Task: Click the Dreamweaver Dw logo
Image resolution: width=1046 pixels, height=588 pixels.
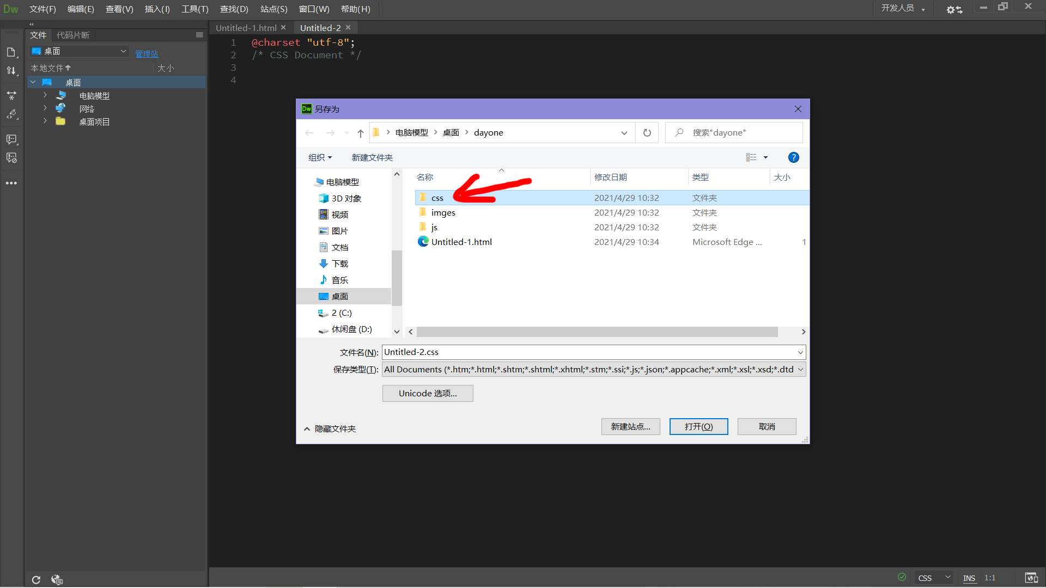Action: pos(11,9)
